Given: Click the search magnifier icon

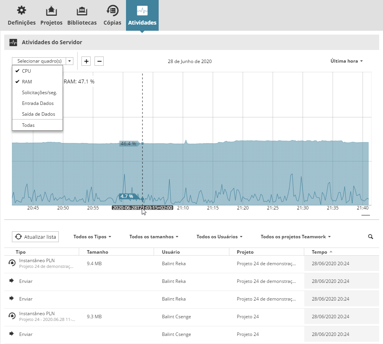Looking at the screenshot, I should pyautogui.click(x=370, y=237).
